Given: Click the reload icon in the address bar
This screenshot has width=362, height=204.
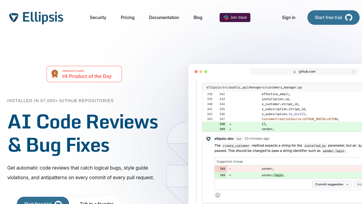Looking at the screenshot, I should click(353, 72).
